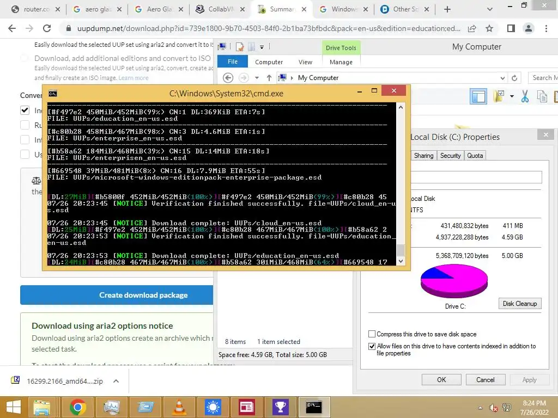Show hidden system tray icons
The image size is (558, 418).
(480, 408)
